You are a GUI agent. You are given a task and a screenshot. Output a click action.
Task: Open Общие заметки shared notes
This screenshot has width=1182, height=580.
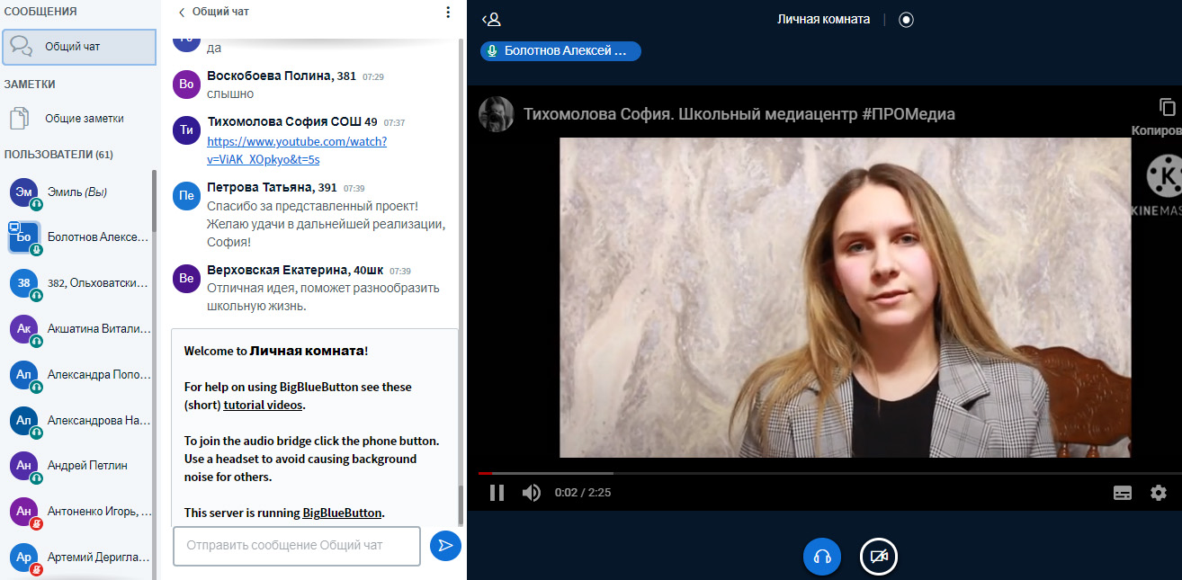coord(84,118)
